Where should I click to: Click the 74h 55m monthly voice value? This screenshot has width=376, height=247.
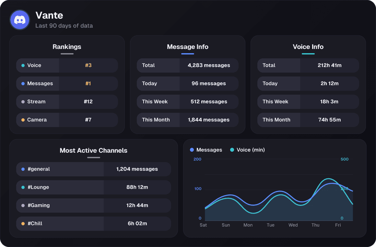pyautogui.click(x=329, y=120)
